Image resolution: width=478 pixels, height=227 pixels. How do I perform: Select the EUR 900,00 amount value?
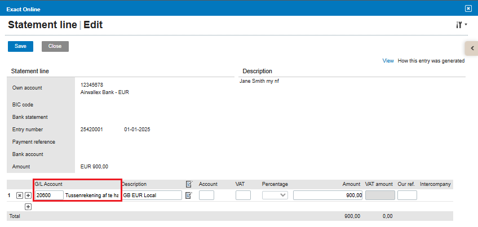point(94,167)
